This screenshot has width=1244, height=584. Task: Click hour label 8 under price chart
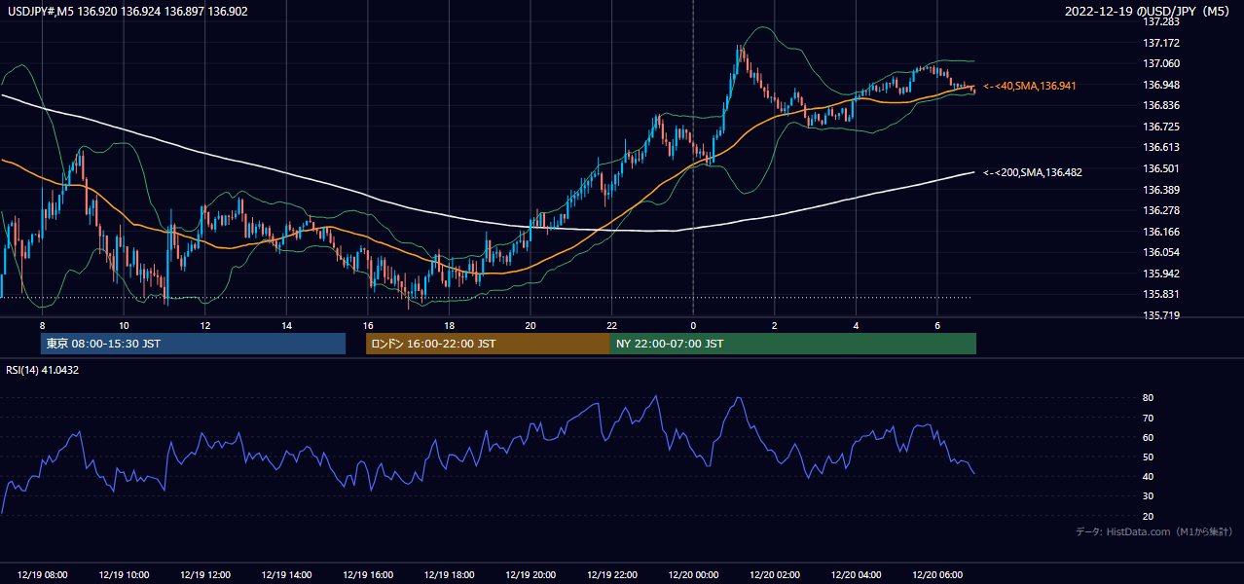tap(42, 325)
